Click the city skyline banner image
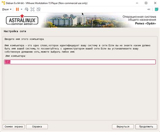160x132 pixels. pyautogui.click(x=85, y=21)
